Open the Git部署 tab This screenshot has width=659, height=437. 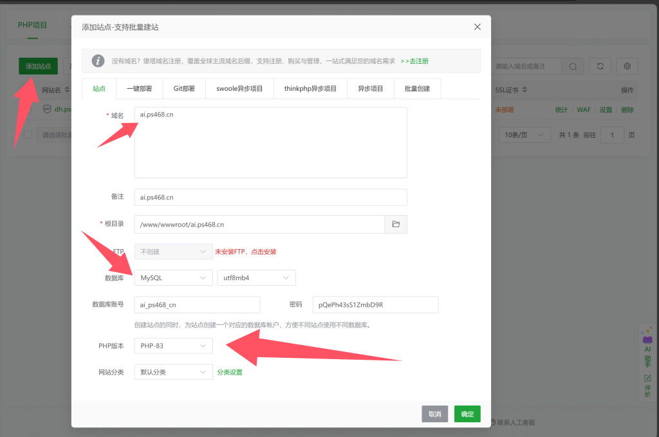[x=184, y=89]
